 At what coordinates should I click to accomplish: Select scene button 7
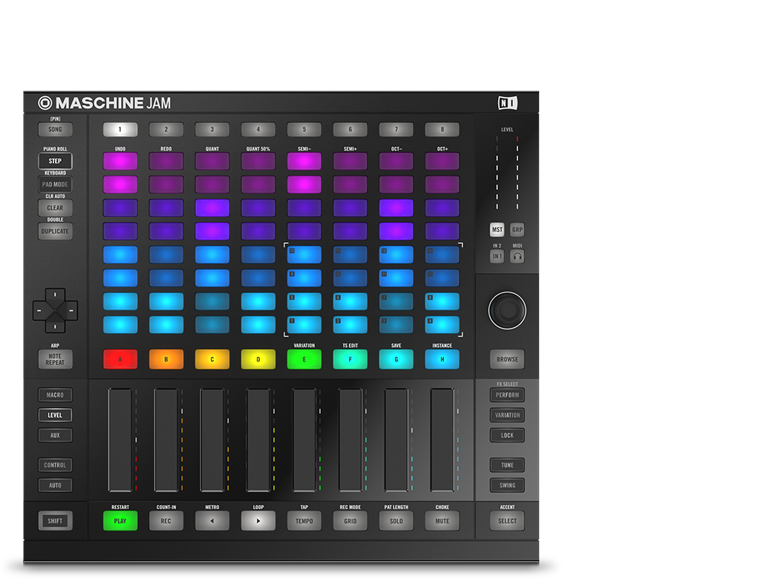pyautogui.click(x=396, y=129)
